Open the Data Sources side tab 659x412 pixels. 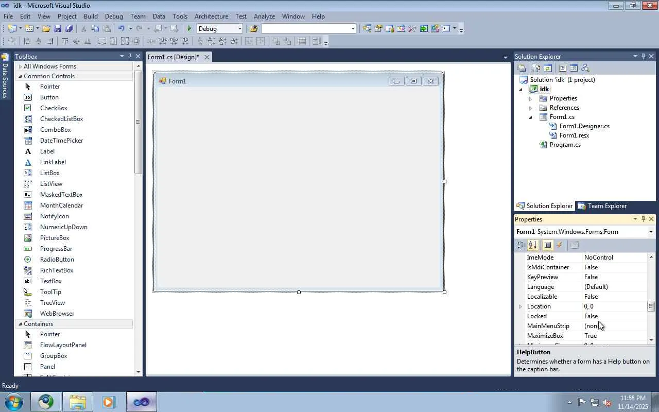tap(5, 76)
